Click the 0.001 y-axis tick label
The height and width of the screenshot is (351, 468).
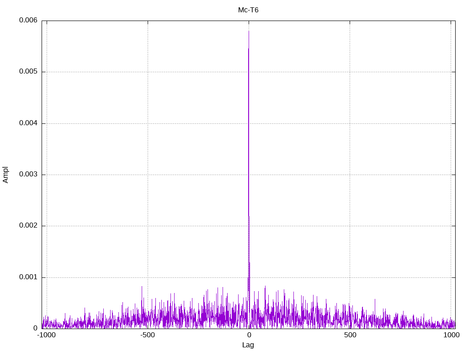28,277
